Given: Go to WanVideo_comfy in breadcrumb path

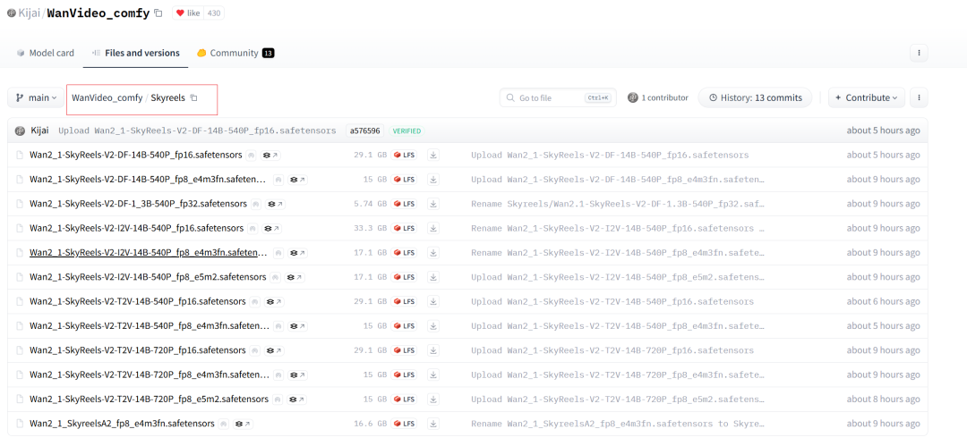Looking at the screenshot, I should [107, 97].
